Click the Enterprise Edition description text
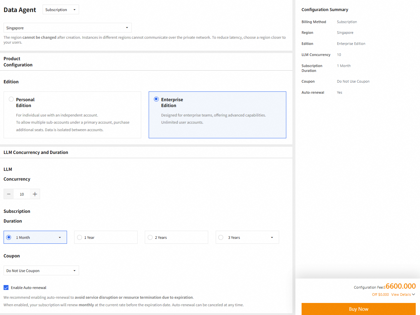This screenshot has height=315, width=420. pos(213,119)
